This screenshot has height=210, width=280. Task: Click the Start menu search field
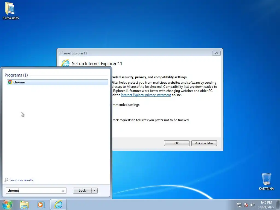tap(36, 191)
